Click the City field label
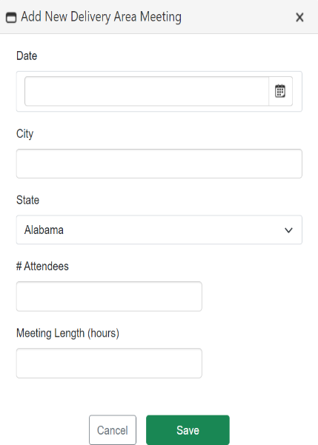The image size is (318, 445). [24, 134]
